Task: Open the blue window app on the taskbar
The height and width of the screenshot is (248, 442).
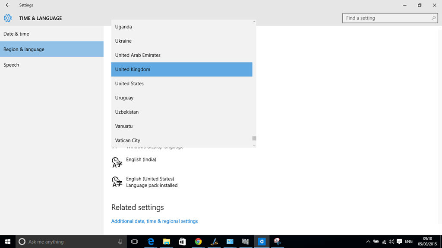Action: point(230,242)
